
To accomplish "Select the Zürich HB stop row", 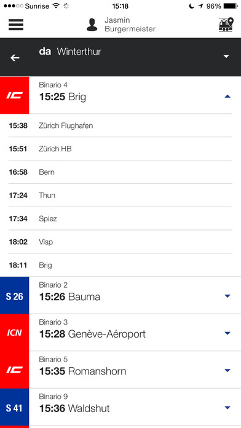I will click(120, 149).
